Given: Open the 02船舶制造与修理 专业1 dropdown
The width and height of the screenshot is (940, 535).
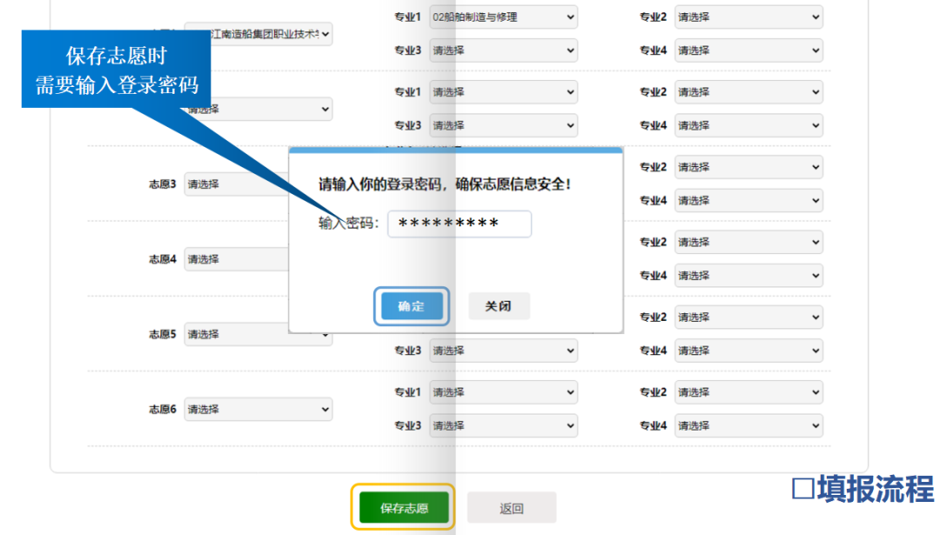Looking at the screenshot, I should pos(504,17).
